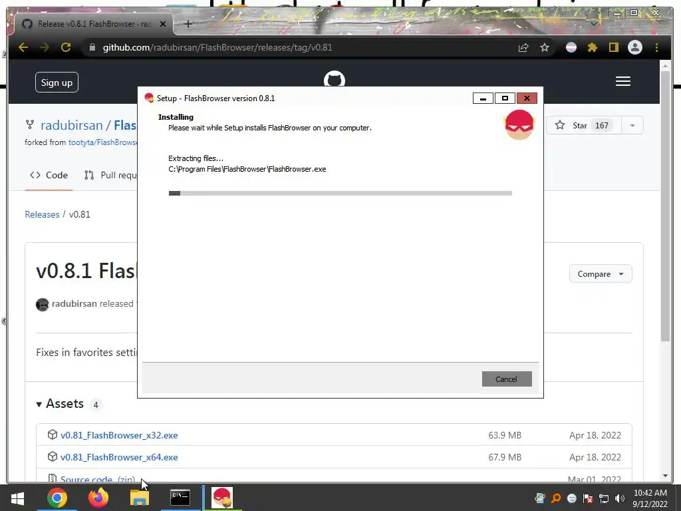Download v0.81_FlashBrowser_x64.exe
This screenshot has height=511, width=681.
tap(119, 457)
